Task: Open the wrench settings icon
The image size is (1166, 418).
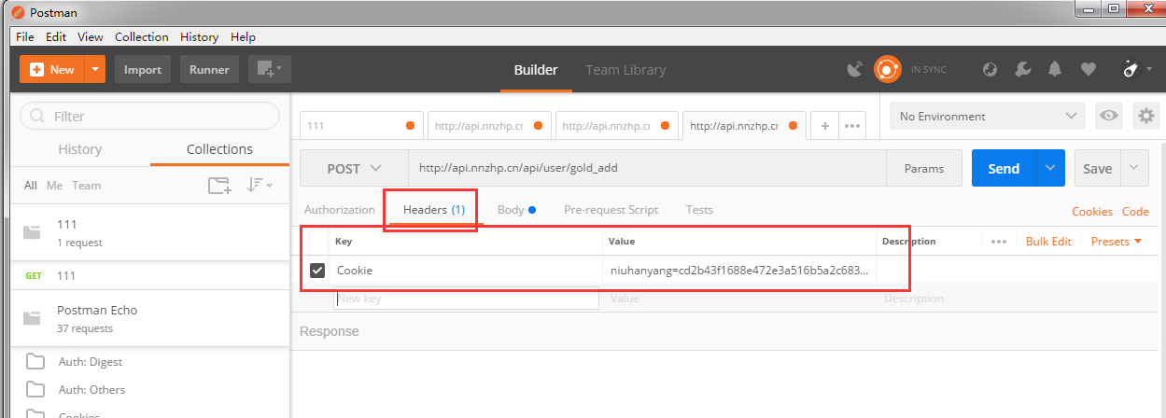Action: click(1023, 69)
